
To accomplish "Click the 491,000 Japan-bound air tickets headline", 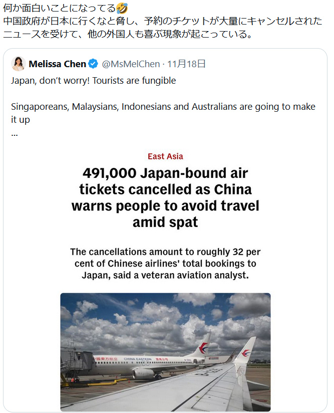I will 165,197.
